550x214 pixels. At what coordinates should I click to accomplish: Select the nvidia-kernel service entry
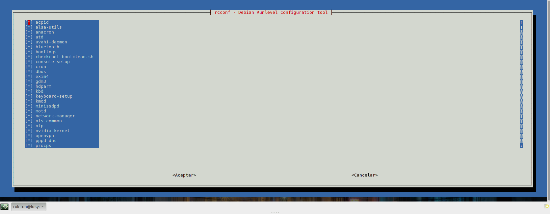click(x=52, y=131)
